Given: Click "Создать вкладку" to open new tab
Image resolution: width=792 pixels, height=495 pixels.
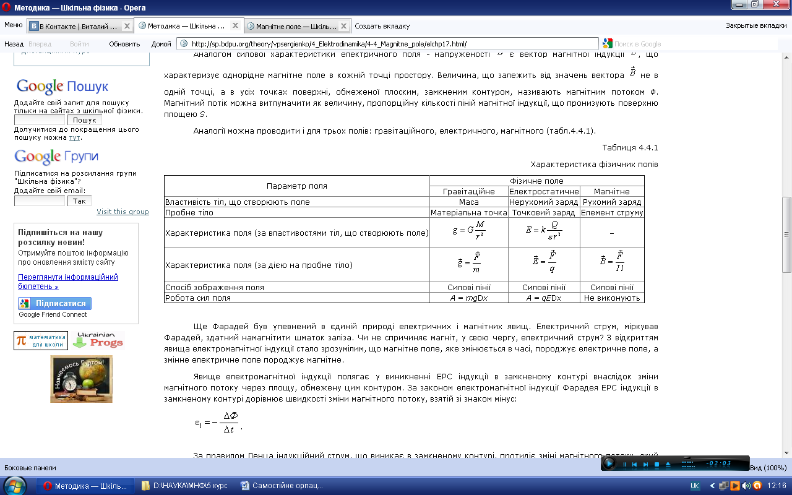Looking at the screenshot, I should 382,26.
